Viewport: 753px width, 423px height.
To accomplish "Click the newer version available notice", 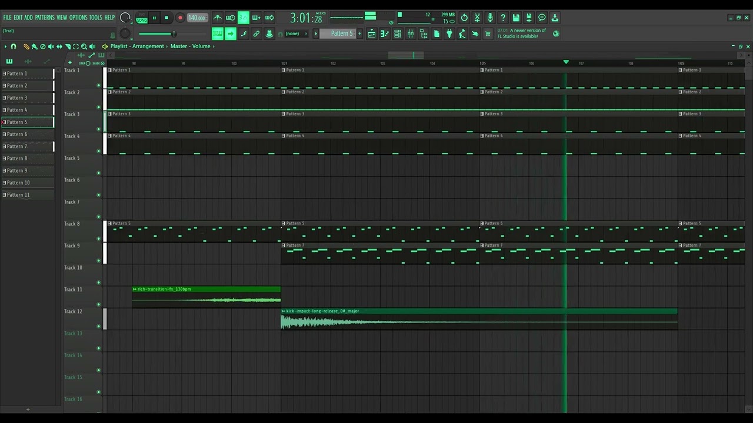I will click(x=522, y=33).
